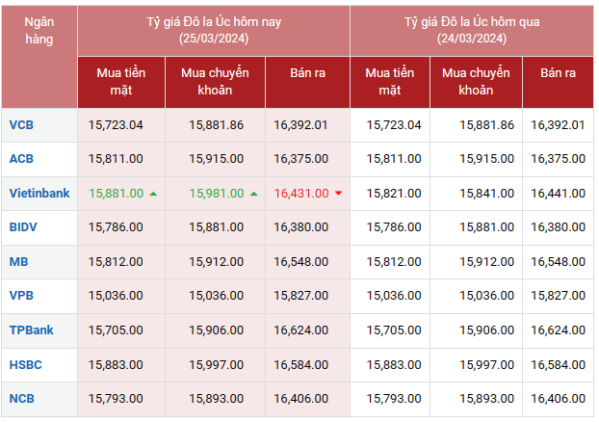
Task: Click green up arrow beside 15,881.00
Action: [153, 194]
